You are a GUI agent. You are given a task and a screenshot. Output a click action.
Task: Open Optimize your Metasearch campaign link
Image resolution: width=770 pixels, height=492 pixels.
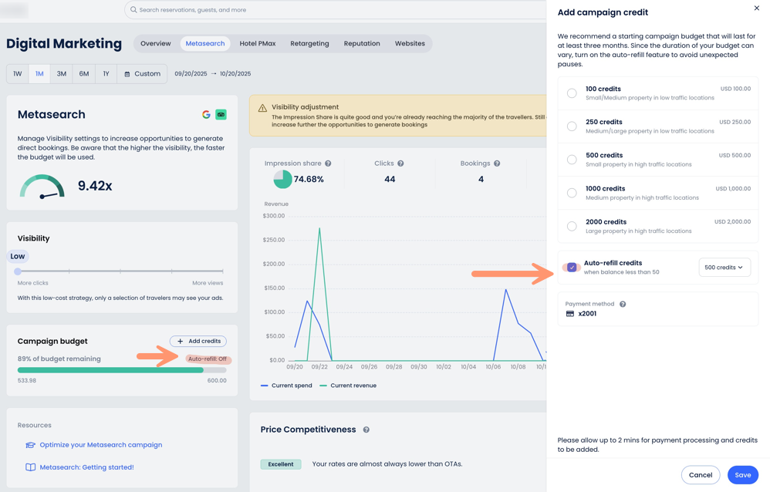point(100,445)
